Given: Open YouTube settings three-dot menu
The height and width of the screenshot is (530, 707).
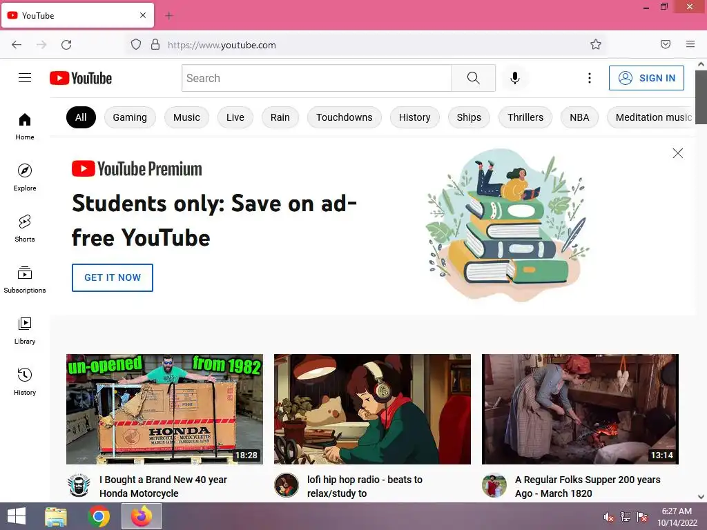Looking at the screenshot, I should (590, 78).
